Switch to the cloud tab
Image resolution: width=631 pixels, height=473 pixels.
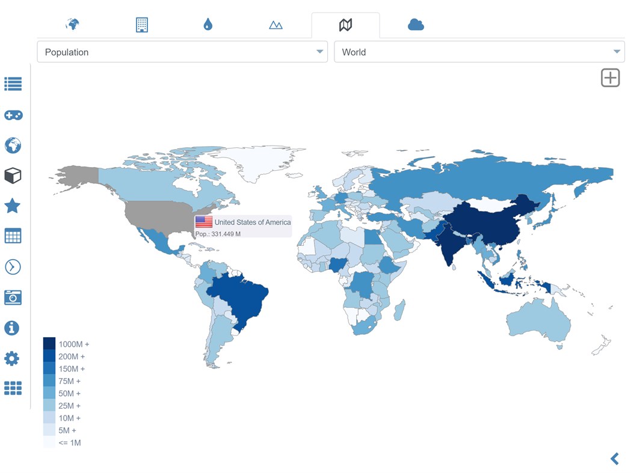coord(414,24)
